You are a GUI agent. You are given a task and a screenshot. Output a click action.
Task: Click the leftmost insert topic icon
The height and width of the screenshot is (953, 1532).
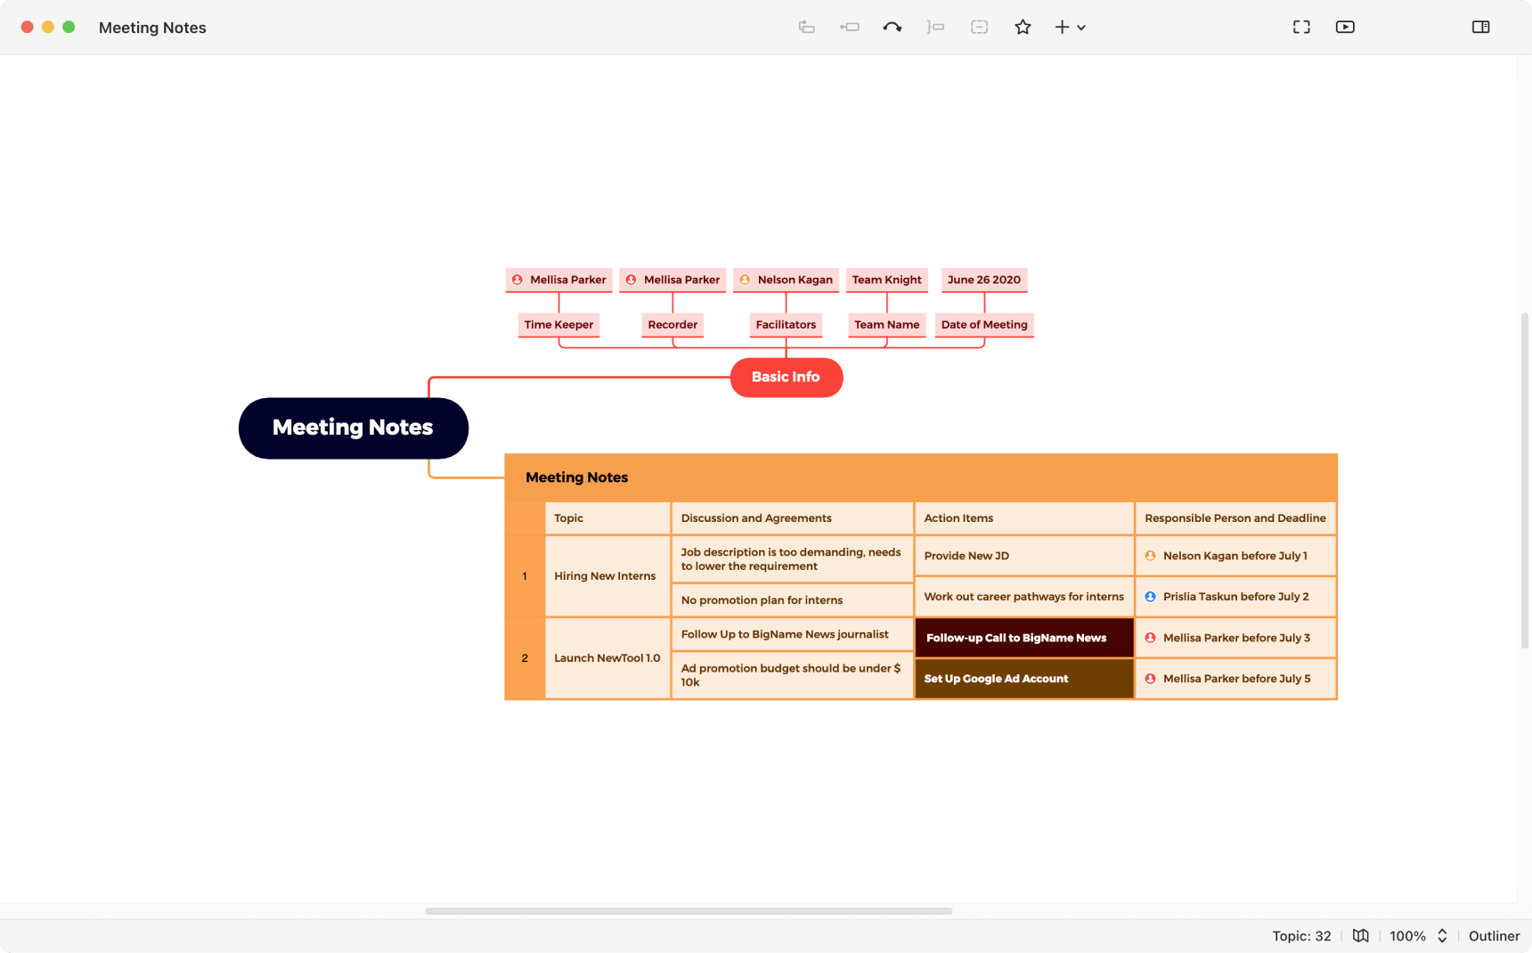806,27
